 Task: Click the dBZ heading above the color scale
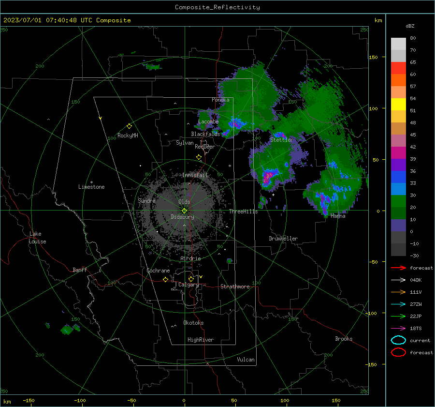(x=410, y=26)
